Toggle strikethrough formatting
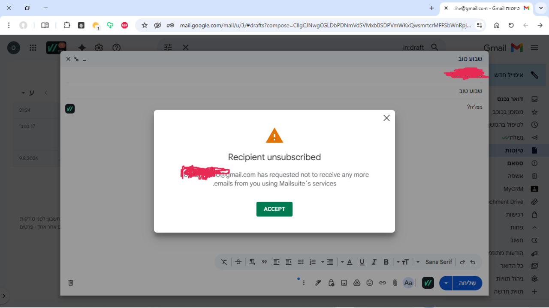This screenshot has width=549, height=308. click(x=238, y=262)
